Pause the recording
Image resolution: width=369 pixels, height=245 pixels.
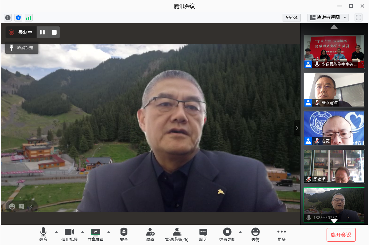click(x=42, y=32)
